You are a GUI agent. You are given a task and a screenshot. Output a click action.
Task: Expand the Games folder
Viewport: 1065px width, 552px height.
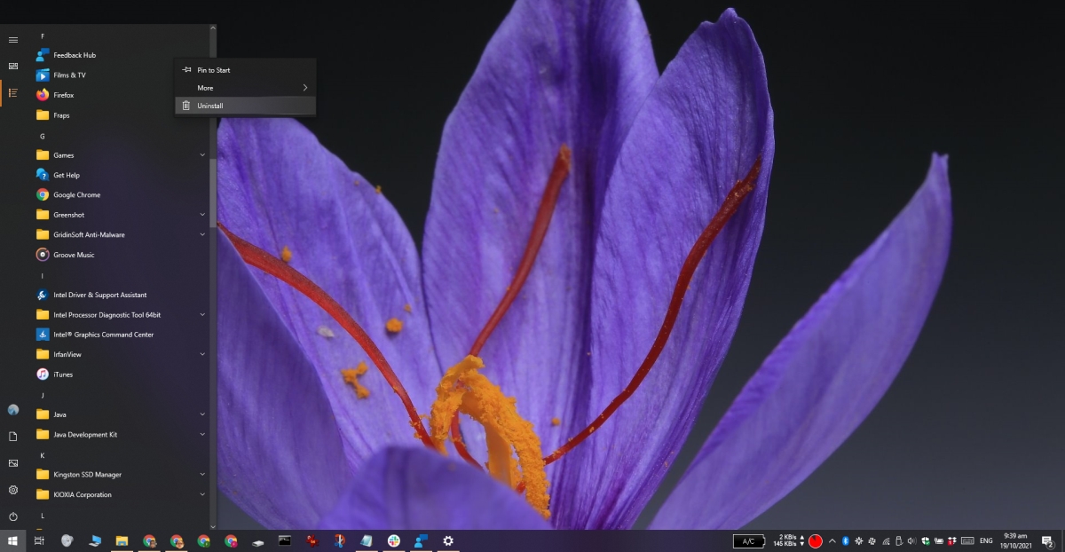point(120,155)
